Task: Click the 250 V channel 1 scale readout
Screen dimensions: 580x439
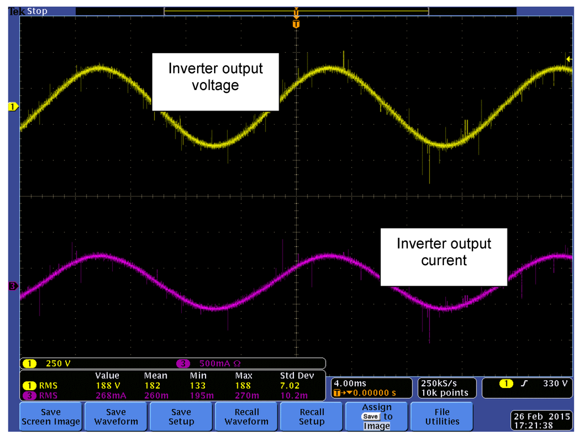Action: click(x=58, y=364)
